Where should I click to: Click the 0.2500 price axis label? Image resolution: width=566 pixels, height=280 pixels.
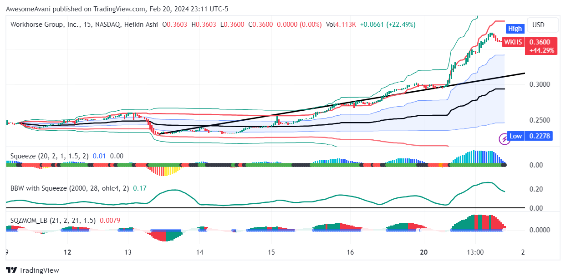539,120
